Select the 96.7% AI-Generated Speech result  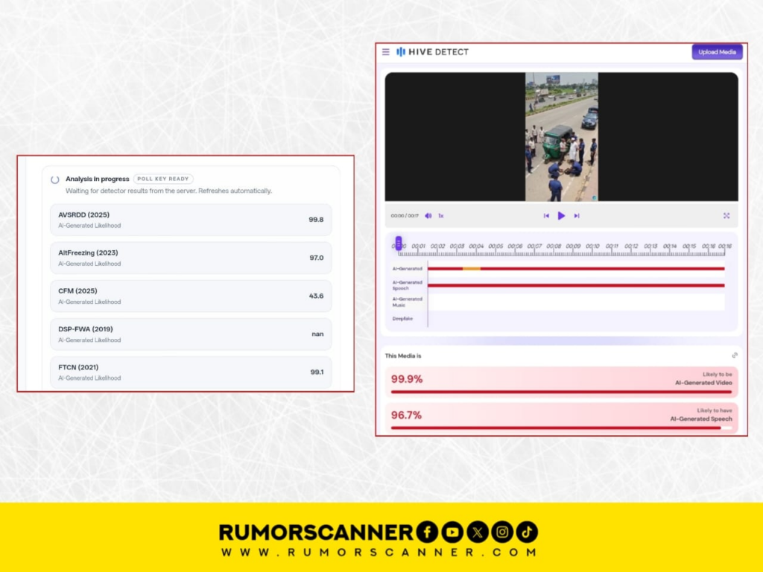click(562, 417)
